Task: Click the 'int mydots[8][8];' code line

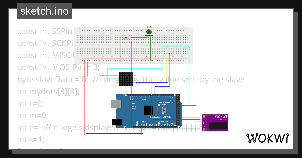Action: 48,92
